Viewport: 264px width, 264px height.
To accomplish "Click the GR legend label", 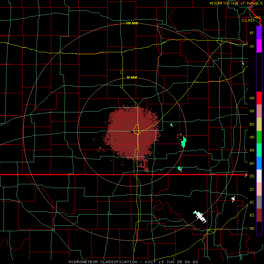I will pos(252,111).
